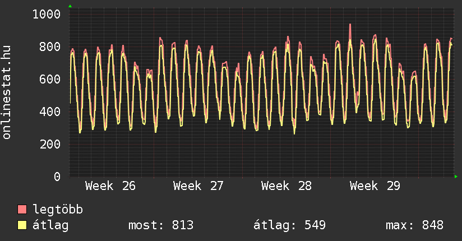Click the 400 y-axis value
Viewport: 462px width, 241px height.
[50, 112]
